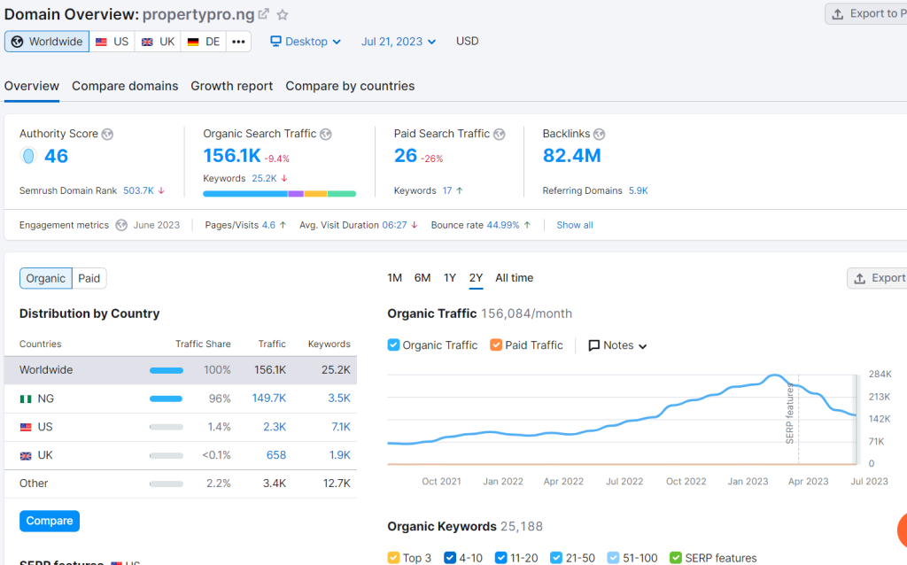
Task: Open Referring Domains 5.9K link
Action: click(x=639, y=190)
